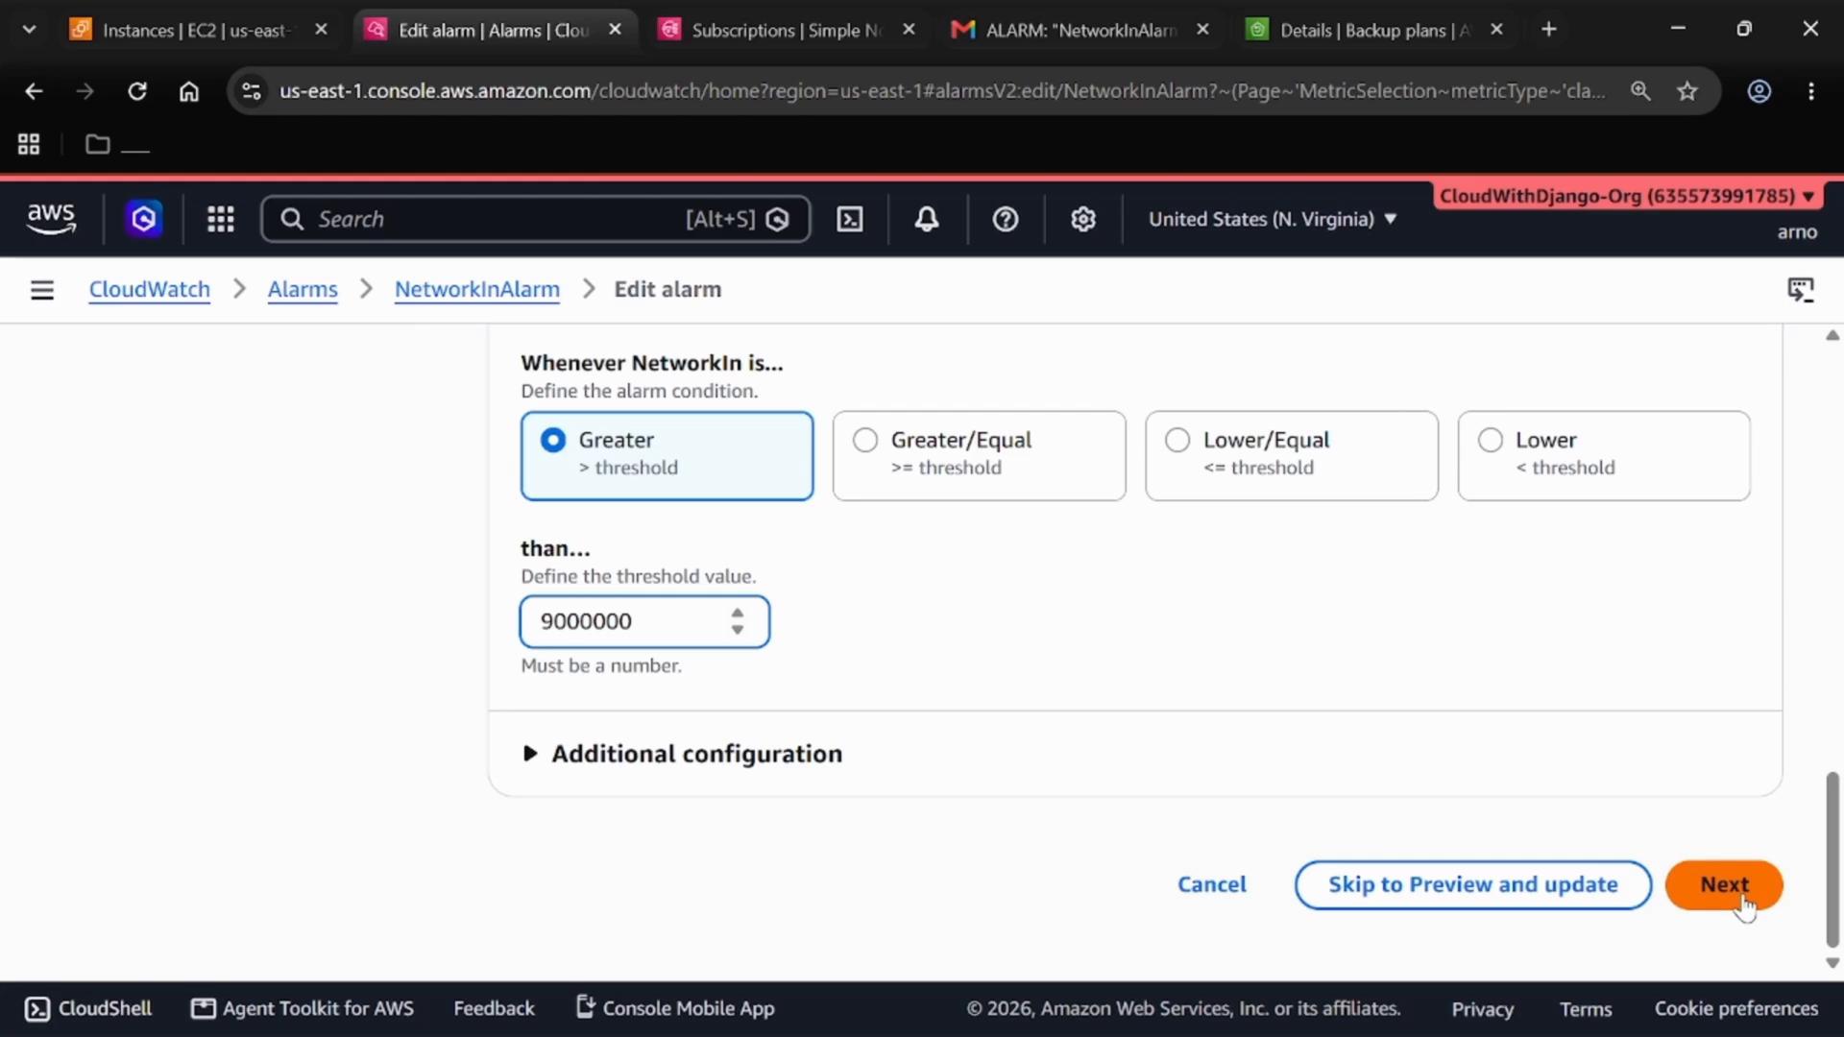Cancel editing the alarm

1212,884
